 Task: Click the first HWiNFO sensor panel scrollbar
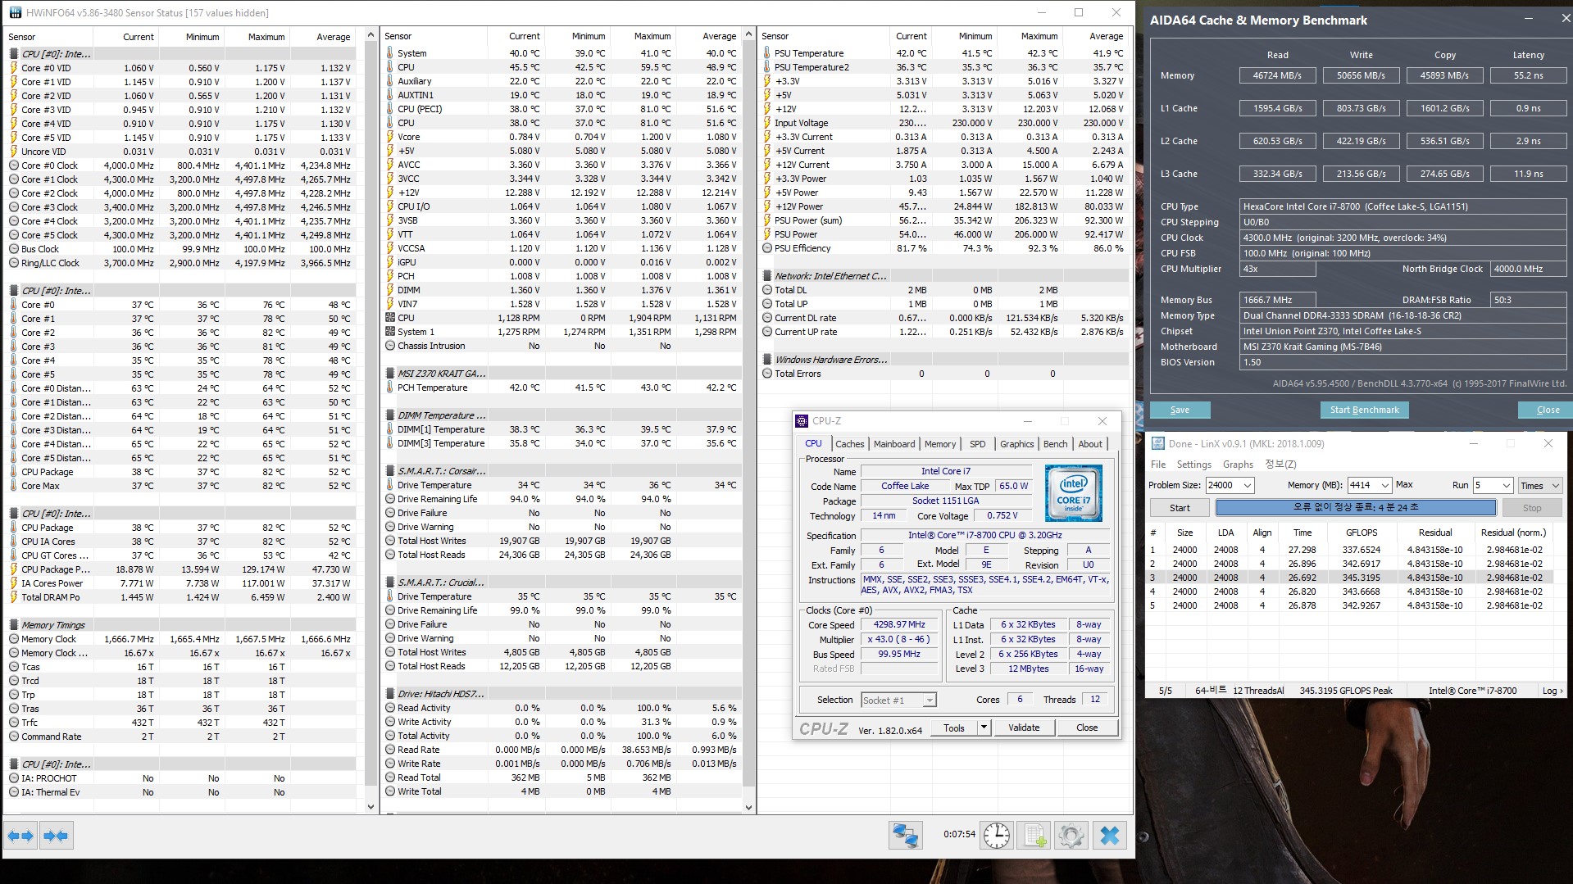pos(371,420)
